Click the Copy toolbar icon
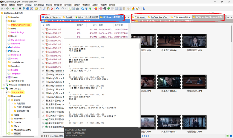The width and height of the screenshot is (233, 138). [x=41, y=9]
